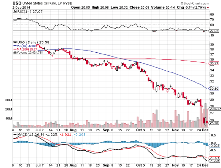Click the Sep label on price chart axis
Viewport: 221px width, 168px height.
106,130
